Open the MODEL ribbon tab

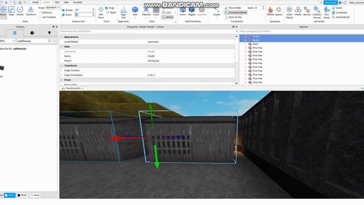coord(47,2)
